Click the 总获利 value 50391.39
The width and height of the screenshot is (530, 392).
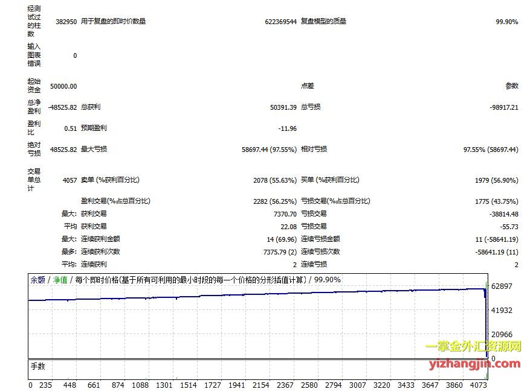283,107
